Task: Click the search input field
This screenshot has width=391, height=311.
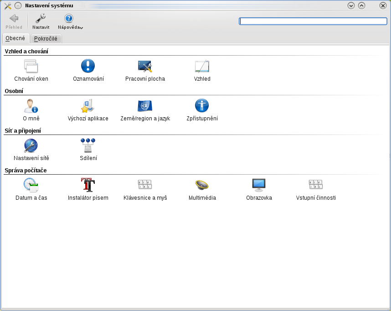Action: (313, 21)
